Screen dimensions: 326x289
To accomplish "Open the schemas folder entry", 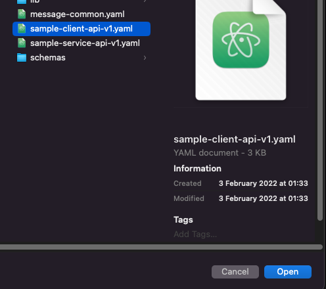I will 81,58.
